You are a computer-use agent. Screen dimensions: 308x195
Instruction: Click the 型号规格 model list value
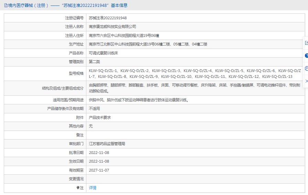coord(195,73)
